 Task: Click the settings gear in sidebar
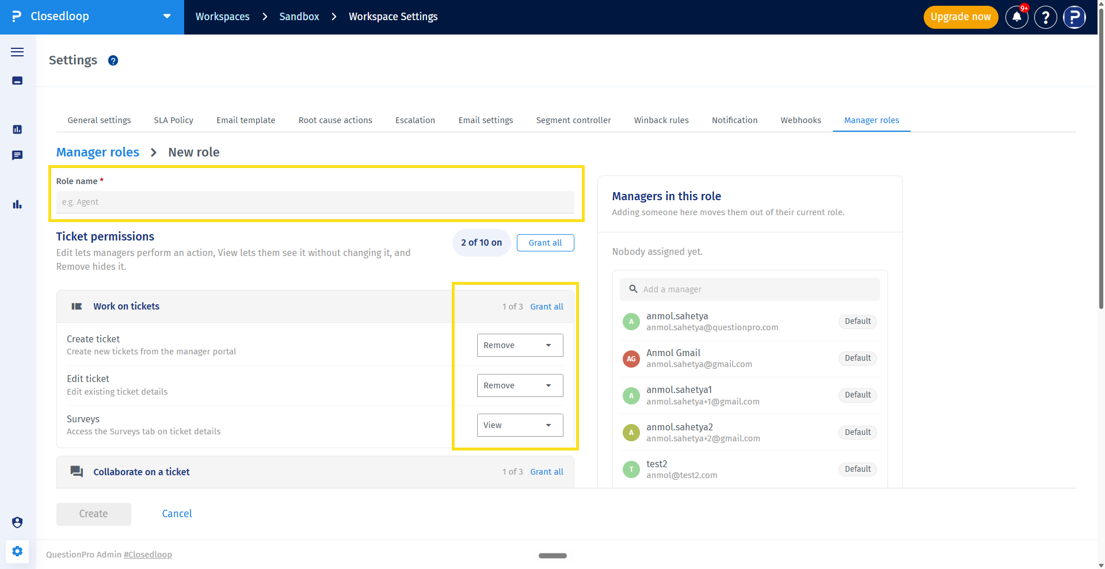17,551
